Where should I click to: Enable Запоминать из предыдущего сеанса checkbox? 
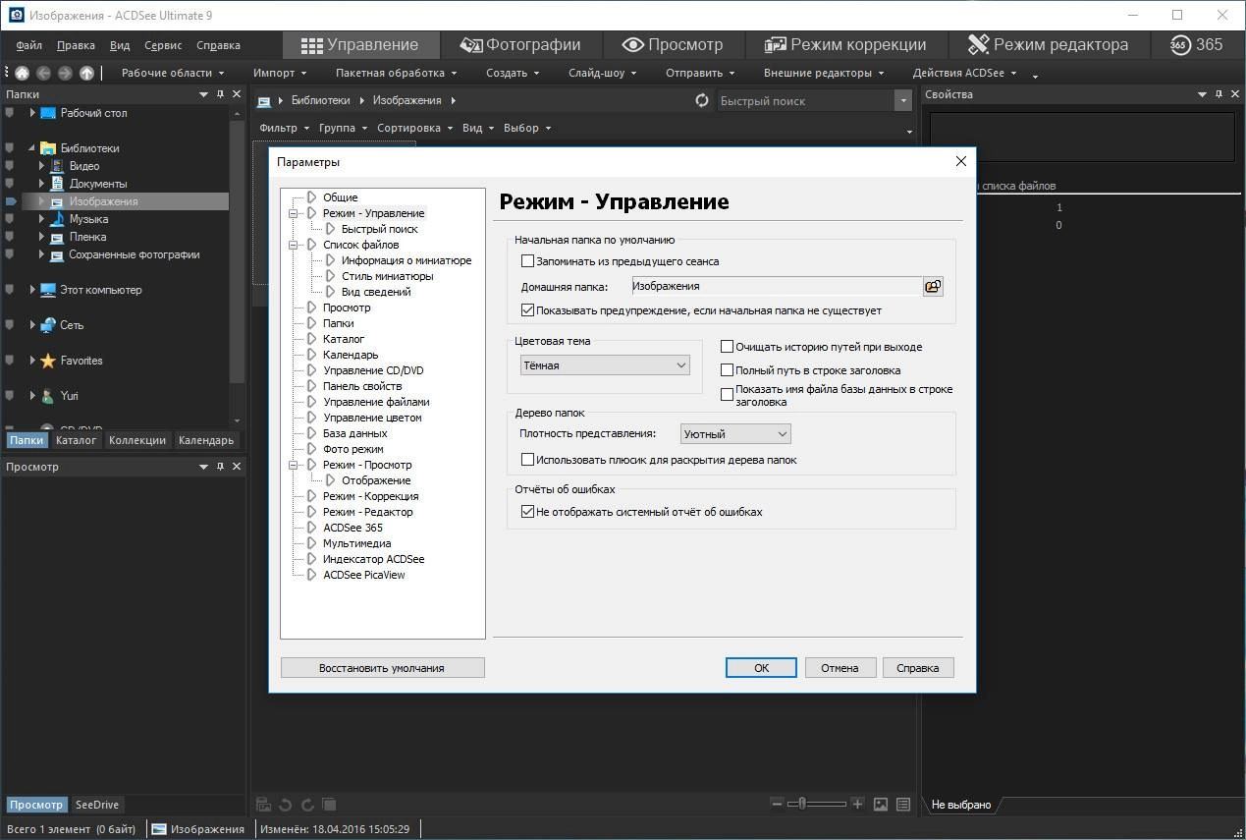pos(527,261)
